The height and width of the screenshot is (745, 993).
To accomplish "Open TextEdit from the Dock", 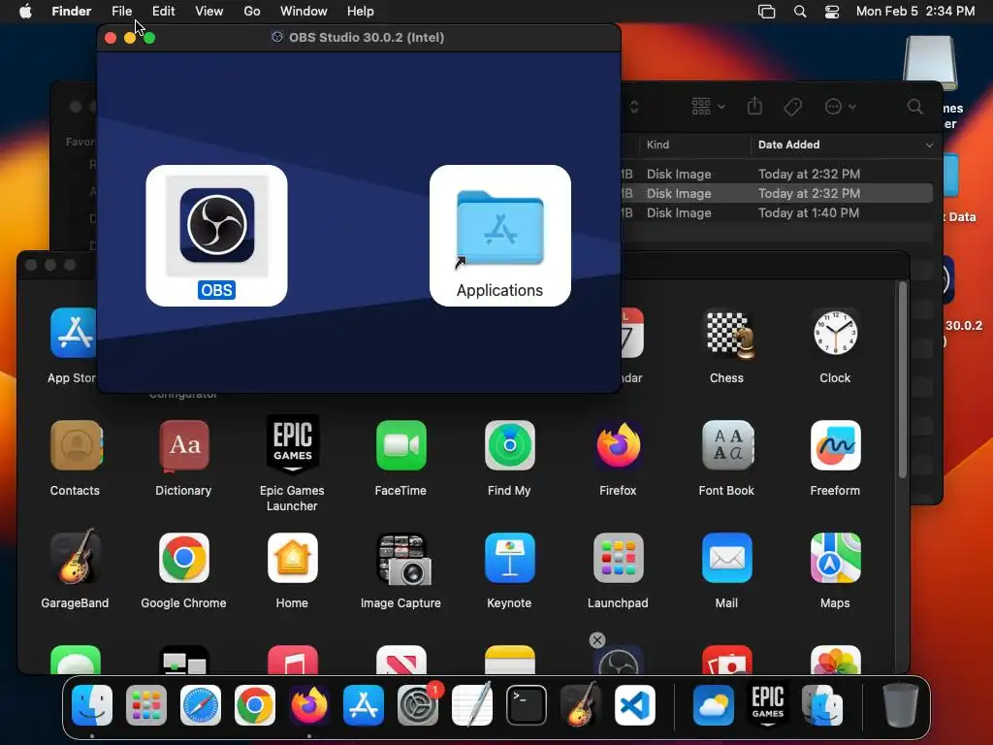I will [472, 704].
